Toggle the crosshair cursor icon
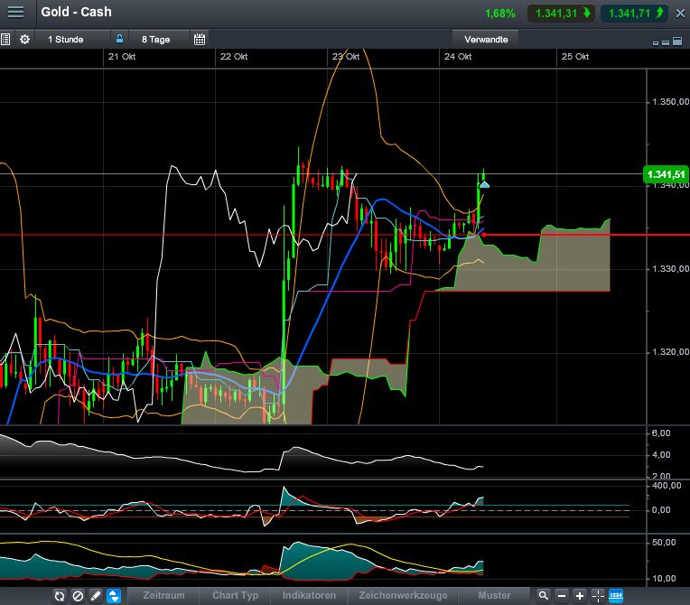The image size is (690, 605). point(598,596)
